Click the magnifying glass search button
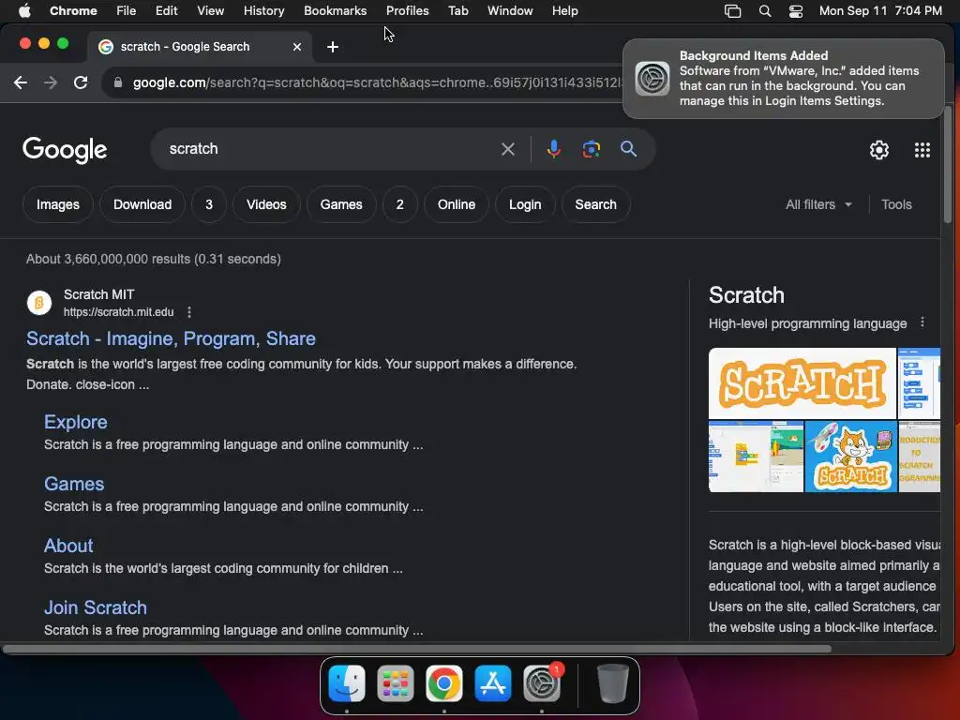The height and width of the screenshot is (720, 960). click(x=628, y=149)
